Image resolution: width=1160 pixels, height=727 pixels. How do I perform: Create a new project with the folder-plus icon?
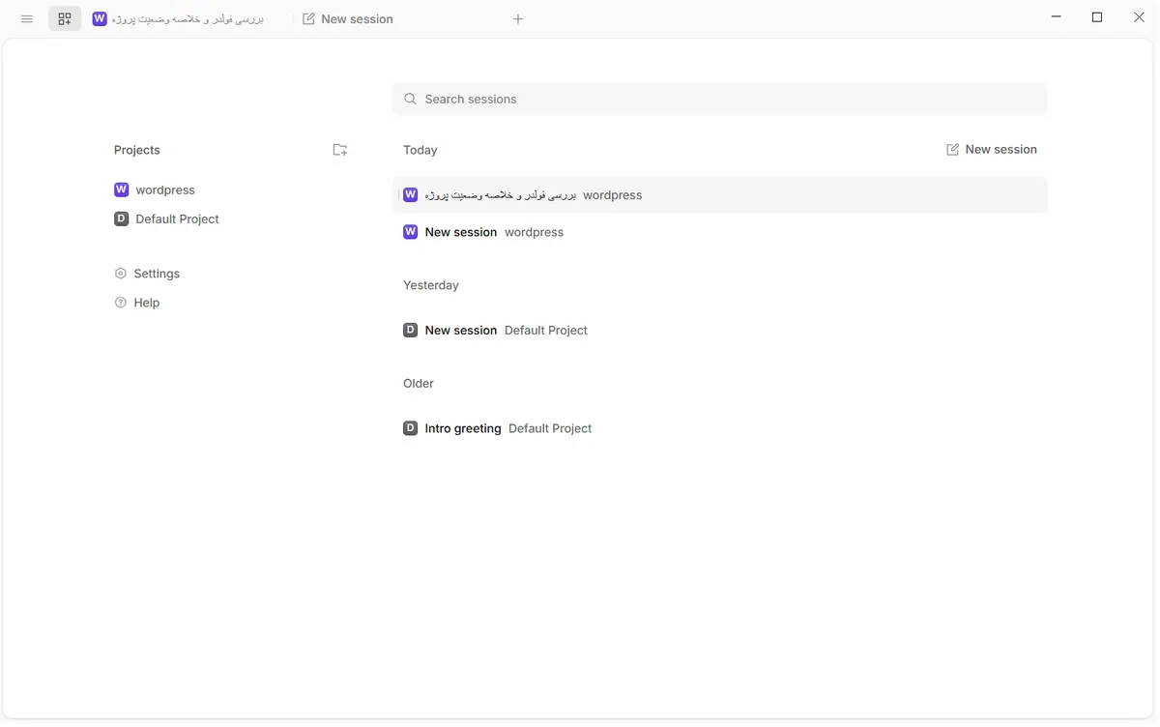(x=340, y=150)
